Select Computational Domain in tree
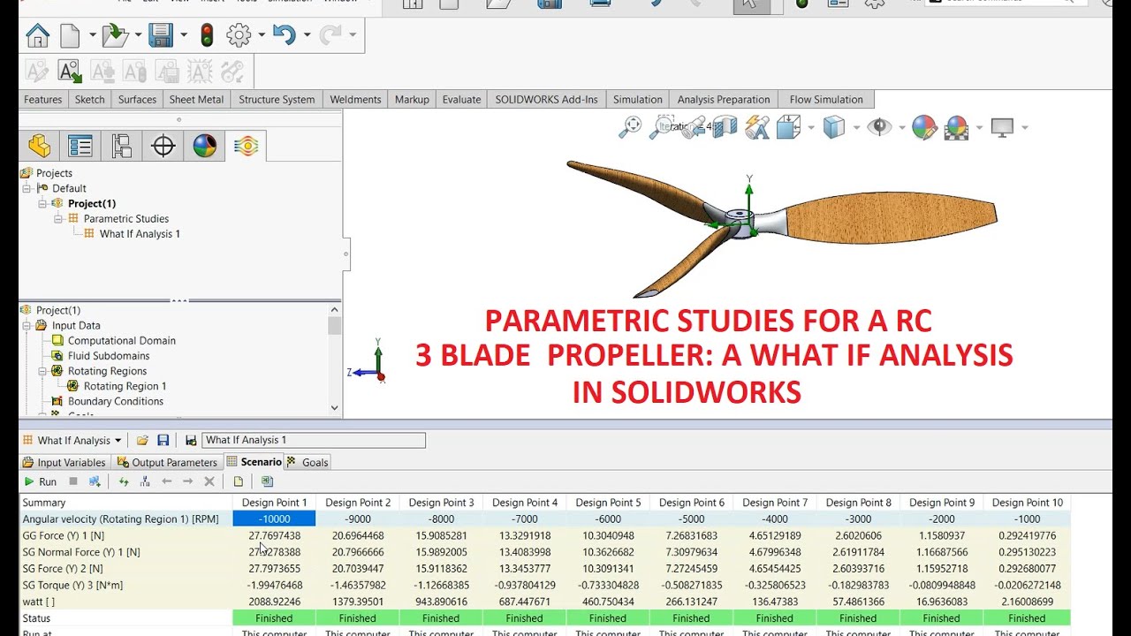The image size is (1131, 636). point(122,340)
